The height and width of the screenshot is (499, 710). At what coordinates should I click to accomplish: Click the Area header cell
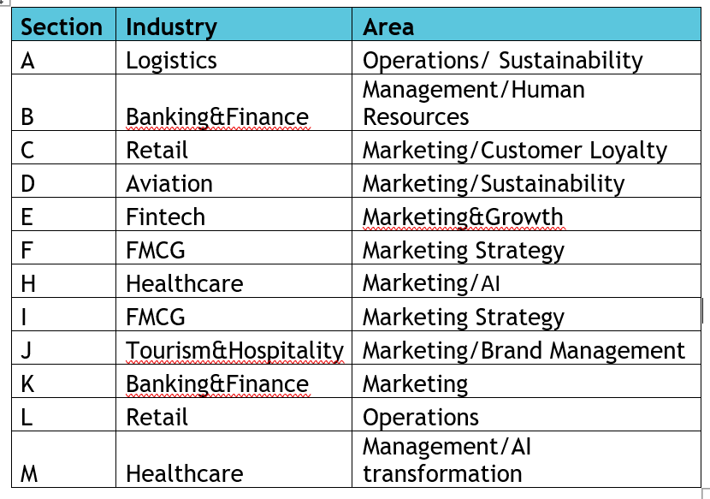point(526,25)
